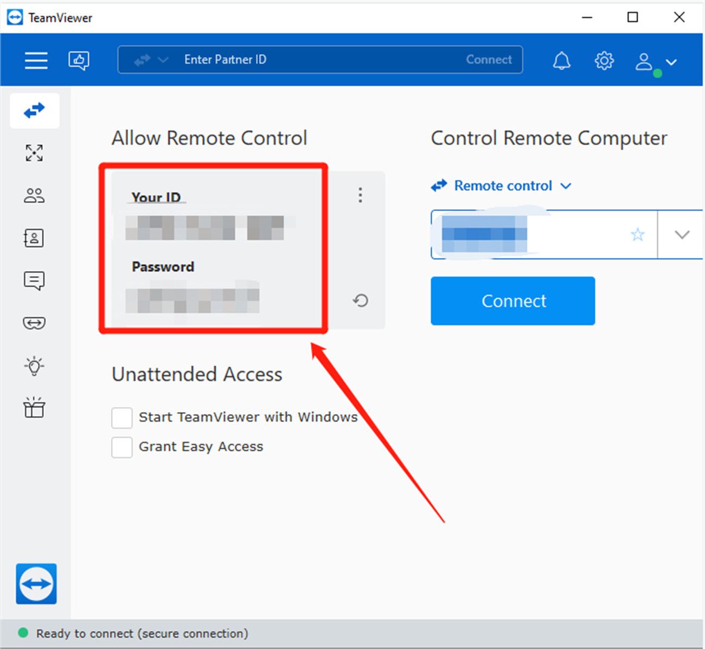Expand the partner ID history dropdown
705x649 pixels.
[x=682, y=235]
